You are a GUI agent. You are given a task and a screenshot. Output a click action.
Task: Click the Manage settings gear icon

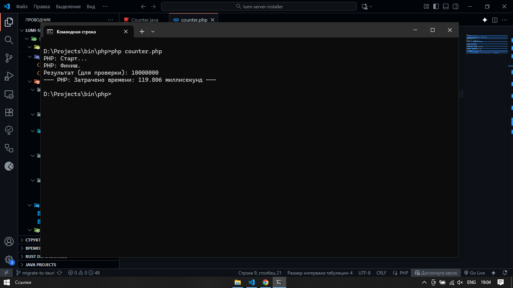click(x=9, y=259)
